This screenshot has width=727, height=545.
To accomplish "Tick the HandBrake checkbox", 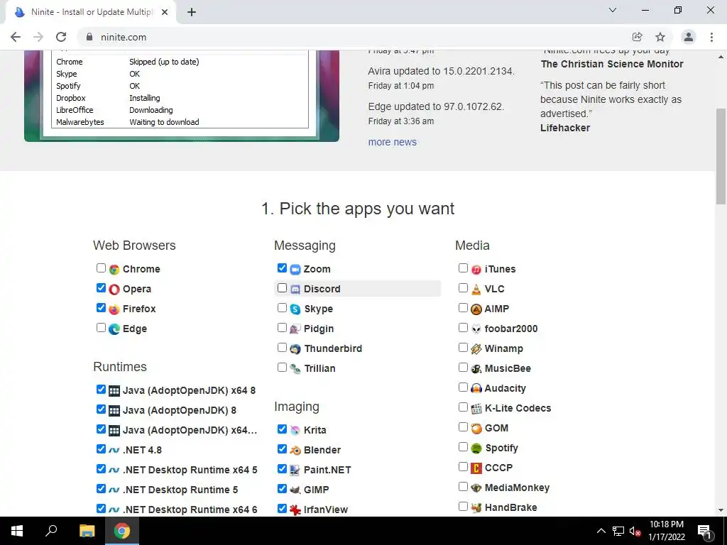I will (x=463, y=506).
